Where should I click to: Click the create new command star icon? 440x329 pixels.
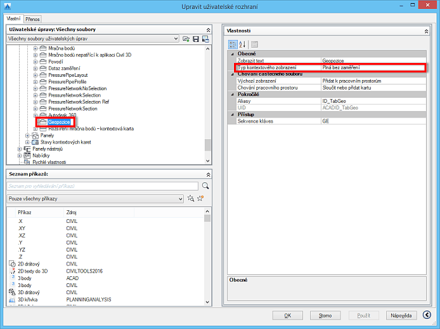pos(201,199)
